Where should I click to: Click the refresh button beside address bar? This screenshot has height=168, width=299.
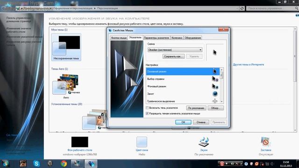242,8
